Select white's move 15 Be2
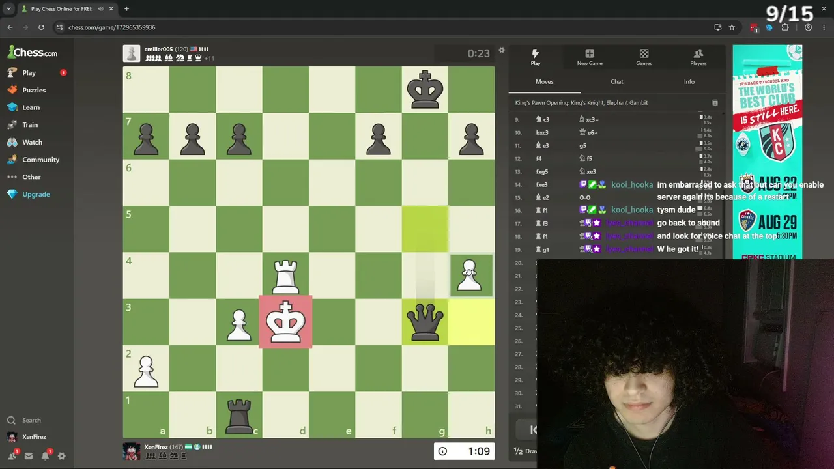This screenshot has width=834, height=469. click(x=542, y=197)
